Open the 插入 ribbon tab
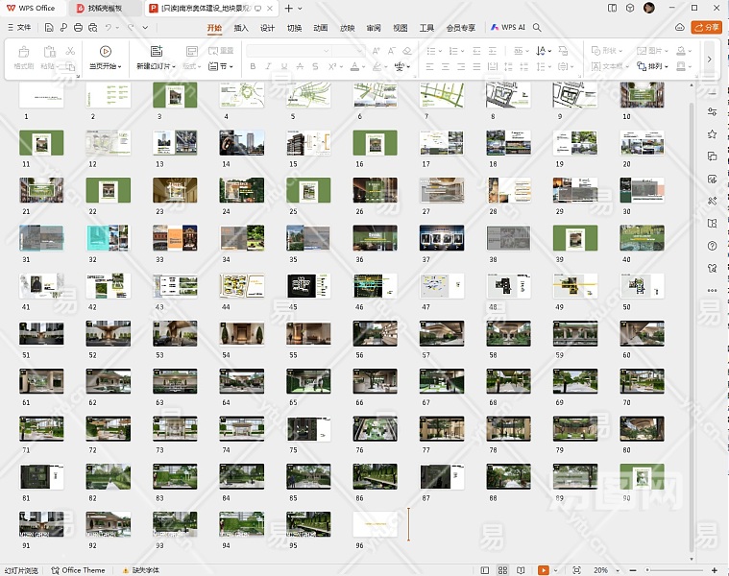This screenshot has width=729, height=576. (241, 28)
